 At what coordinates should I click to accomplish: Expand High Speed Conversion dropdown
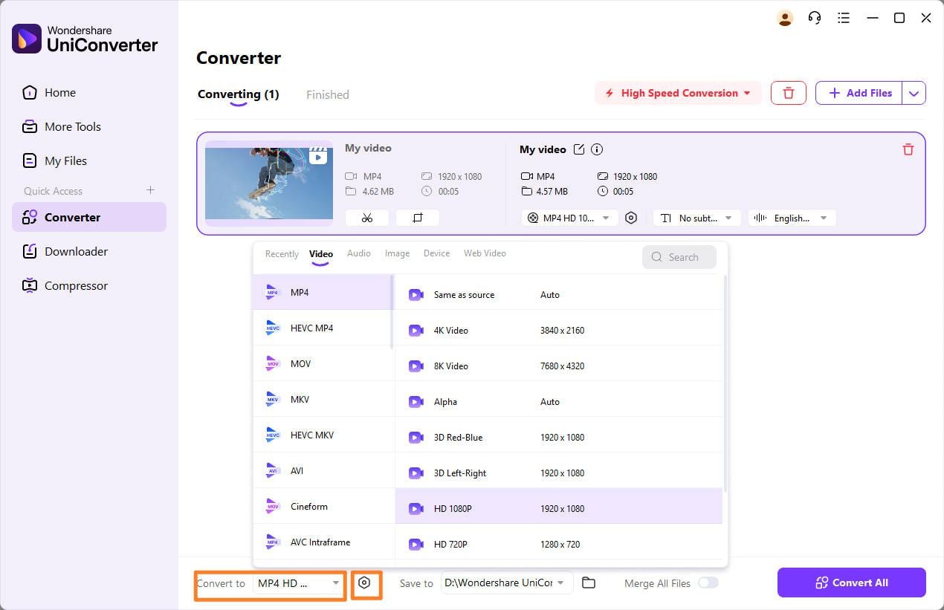[678, 93]
